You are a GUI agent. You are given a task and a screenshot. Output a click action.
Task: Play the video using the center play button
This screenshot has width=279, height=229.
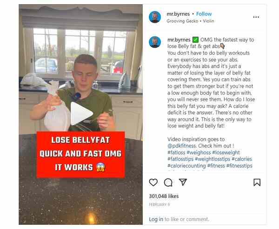click(81, 113)
